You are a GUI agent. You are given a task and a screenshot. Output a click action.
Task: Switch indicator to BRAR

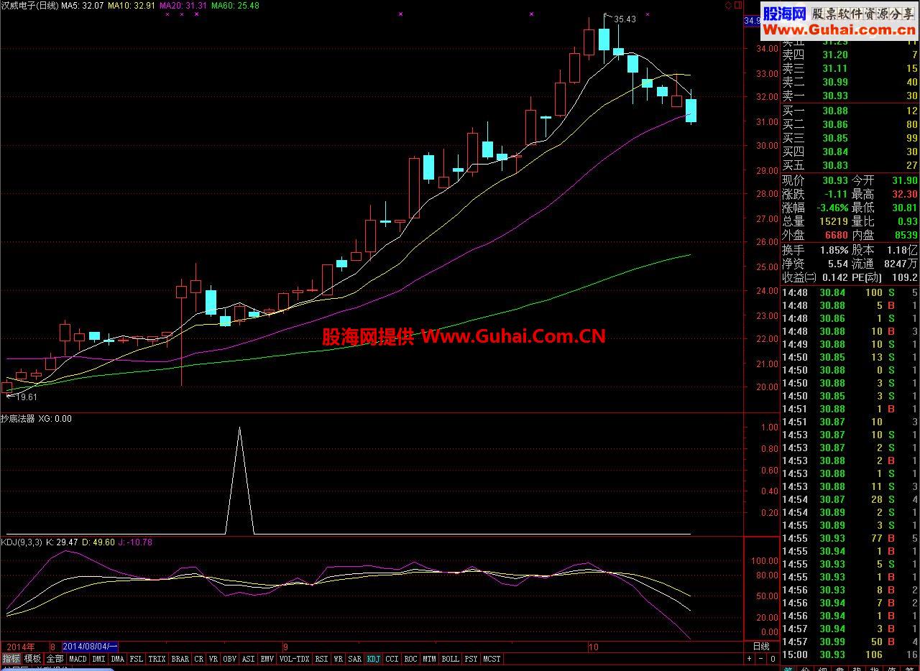coord(180,658)
